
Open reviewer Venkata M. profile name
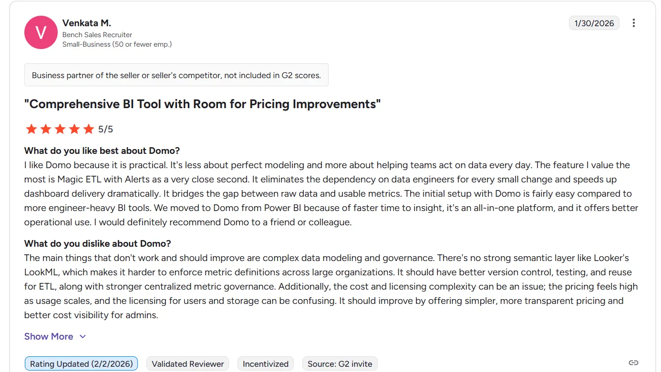coord(86,23)
